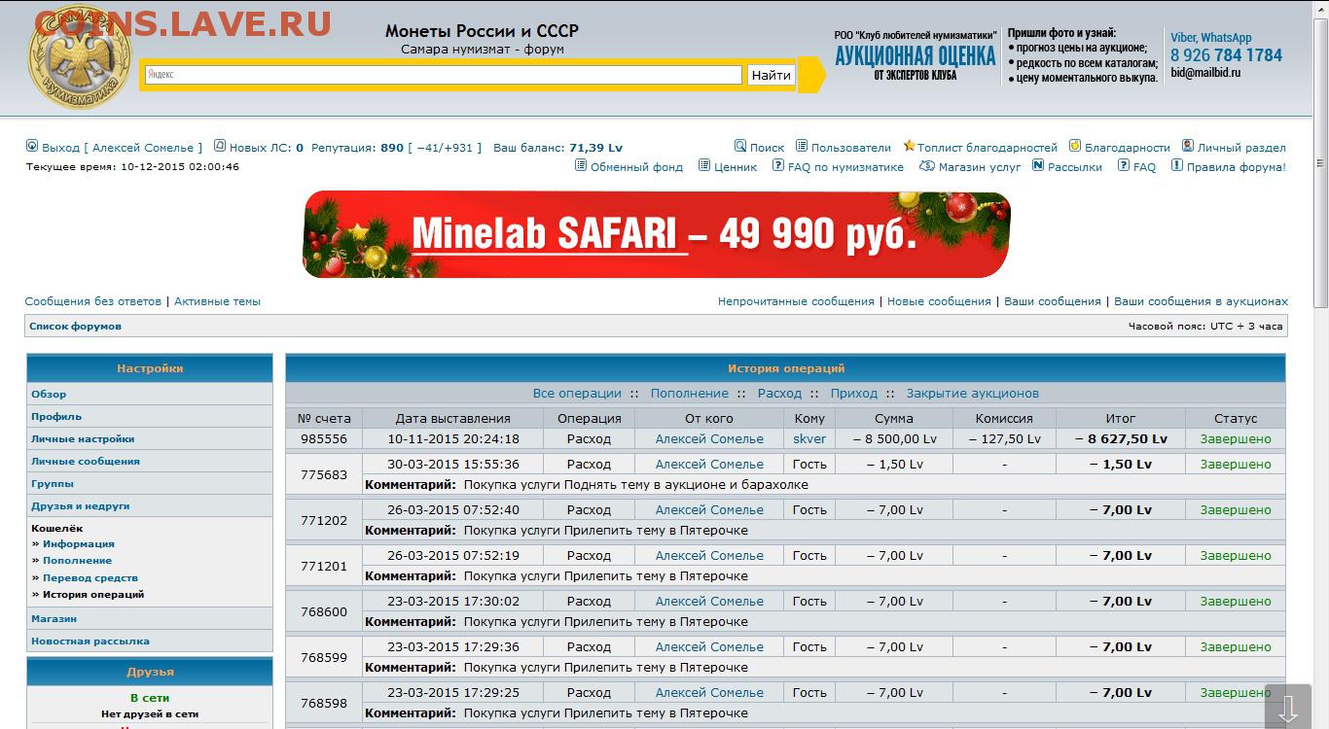Select Новостная рассылка in sidebar
This screenshot has height=729, width=1329.
[90, 641]
